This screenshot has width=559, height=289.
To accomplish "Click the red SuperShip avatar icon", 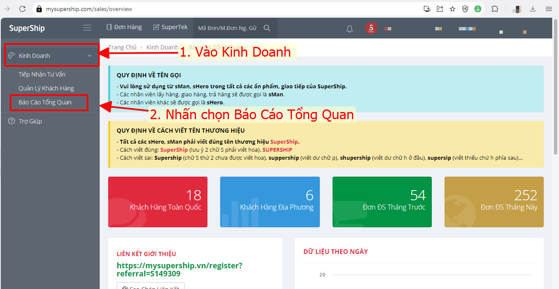I will [371, 28].
